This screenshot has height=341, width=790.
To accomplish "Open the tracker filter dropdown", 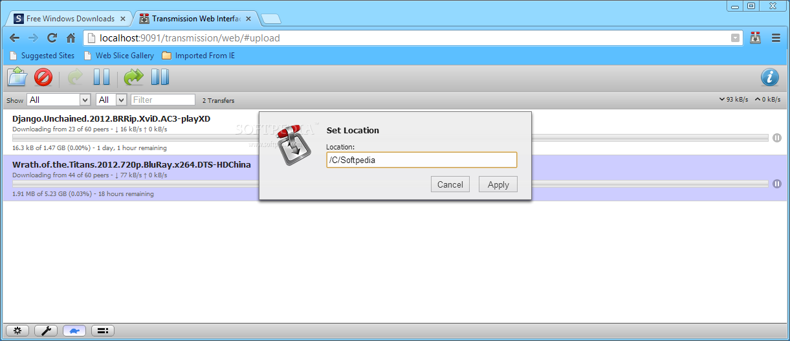I will coord(111,100).
